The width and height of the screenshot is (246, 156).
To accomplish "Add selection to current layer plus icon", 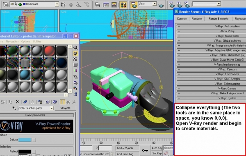I will [71, 4].
